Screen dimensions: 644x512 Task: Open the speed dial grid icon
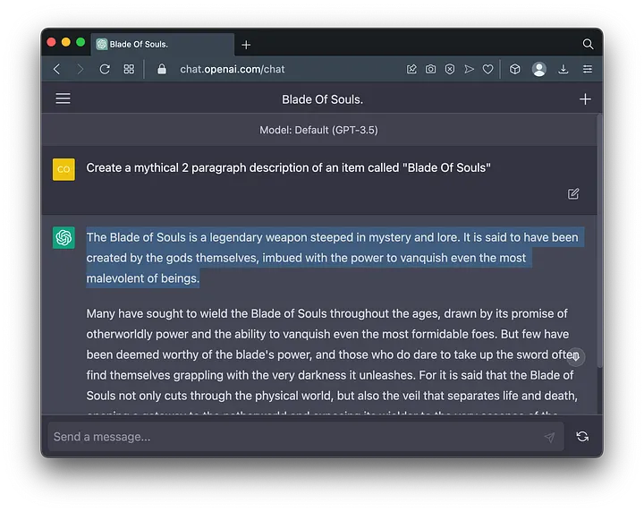click(129, 69)
